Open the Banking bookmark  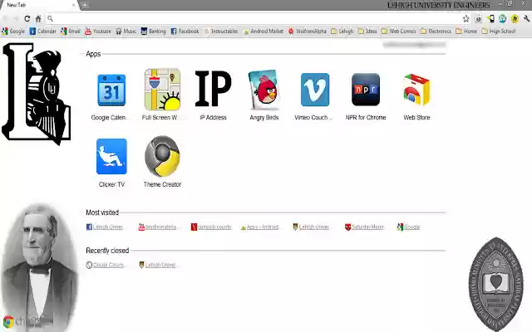click(x=153, y=32)
